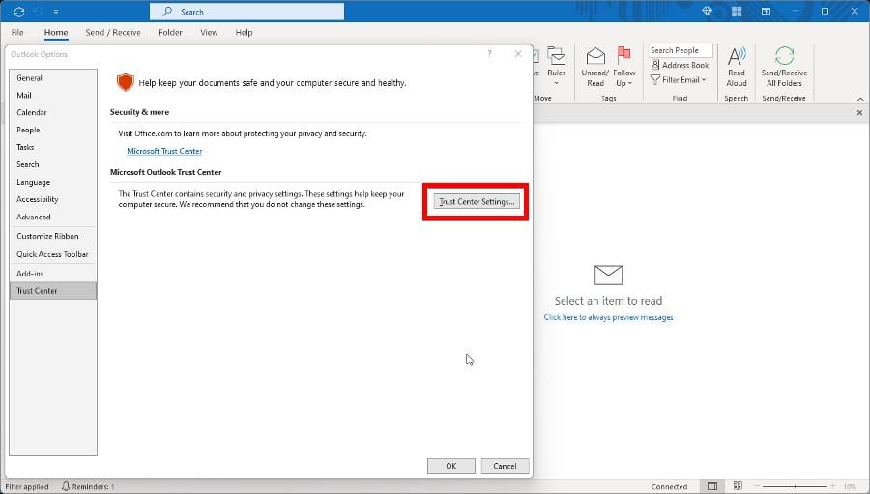
Task: Click the Undo arrow in the title bar
Action: coord(39,11)
